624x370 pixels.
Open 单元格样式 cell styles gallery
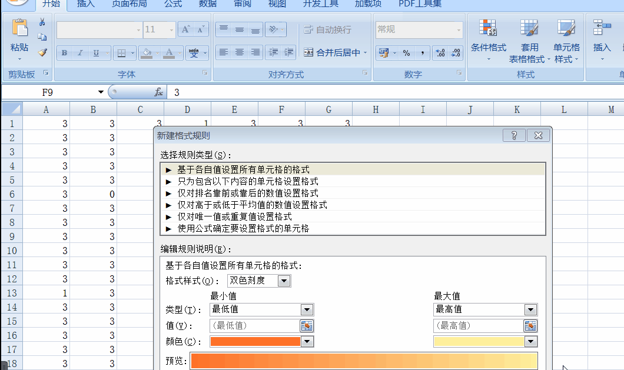coord(566,41)
